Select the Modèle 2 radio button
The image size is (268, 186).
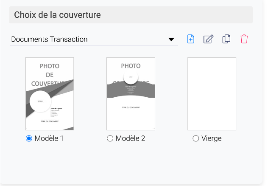pos(110,138)
